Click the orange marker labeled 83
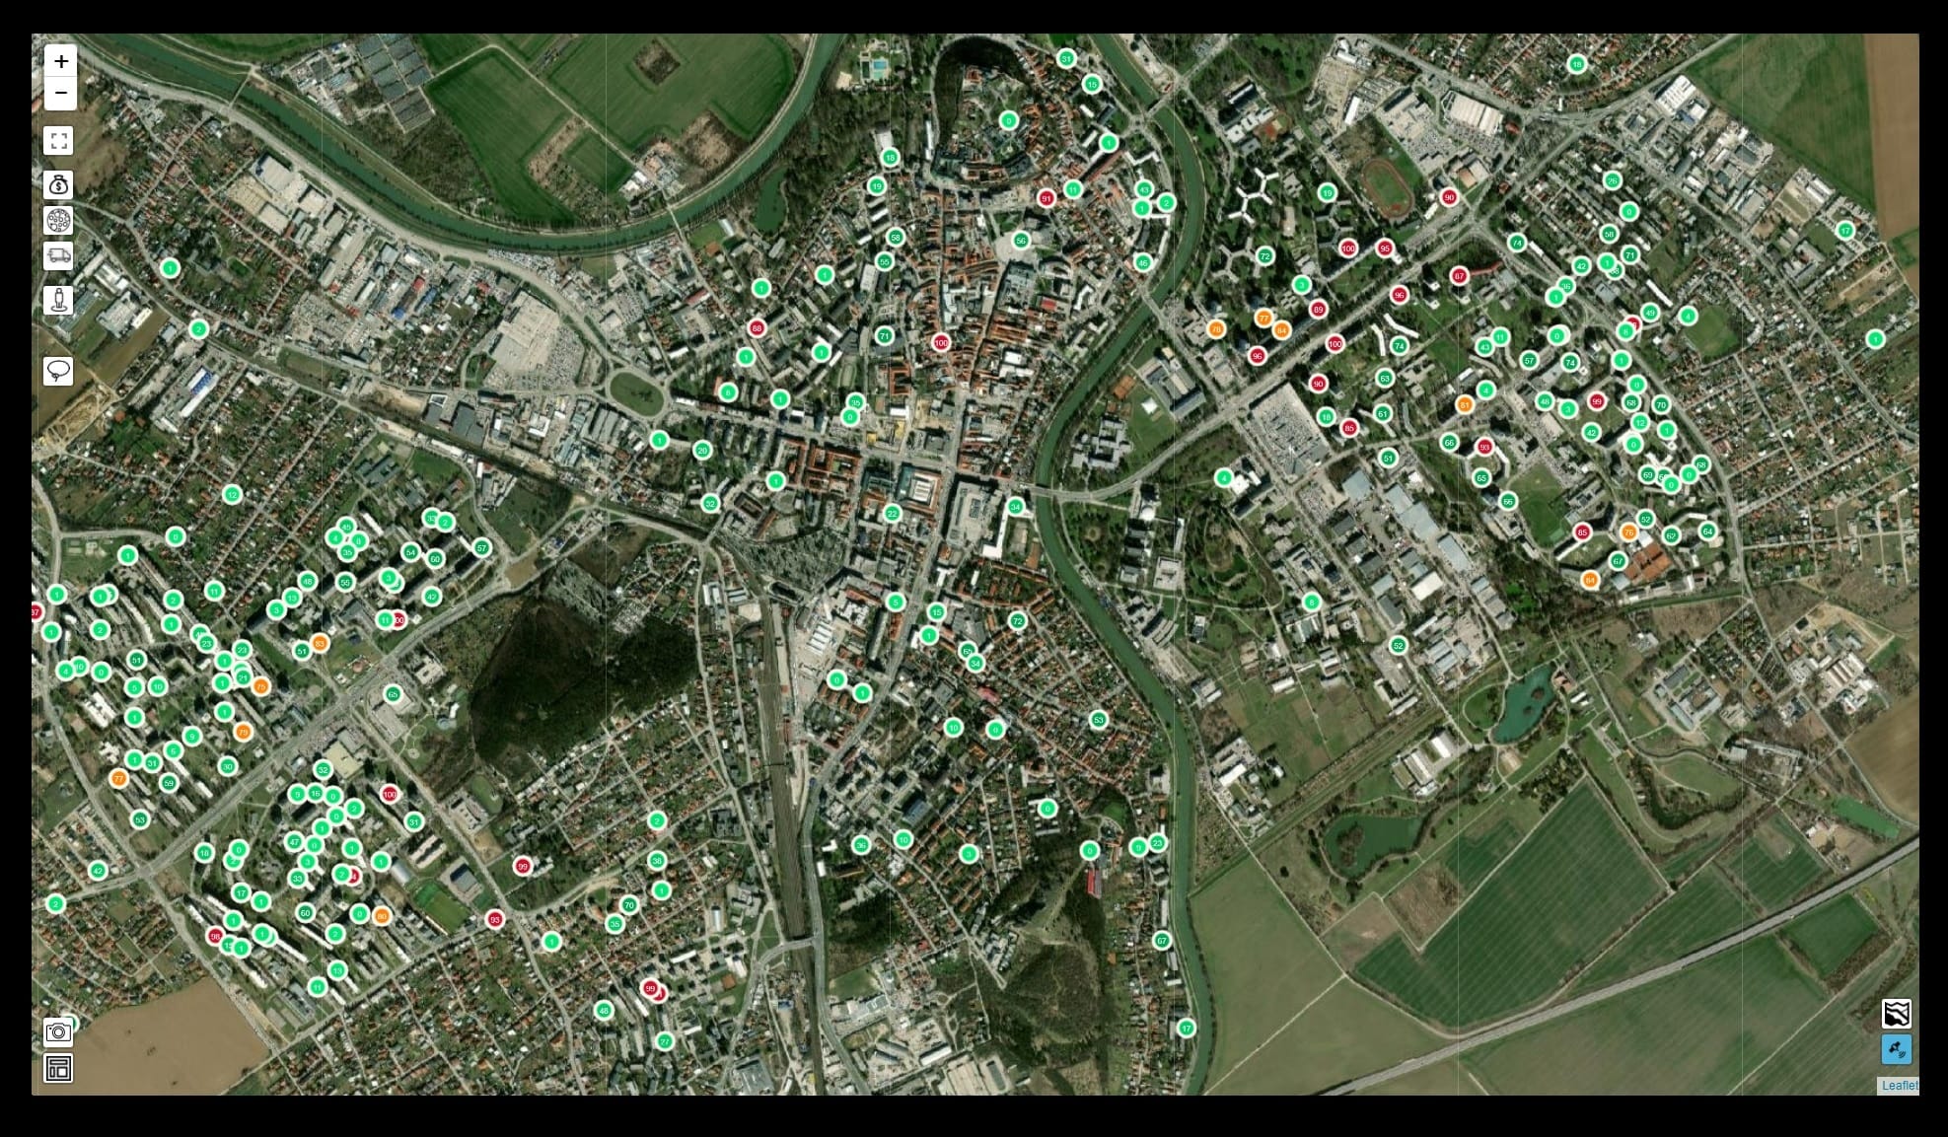This screenshot has width=1948, height=1137. (x=319, y=643)
